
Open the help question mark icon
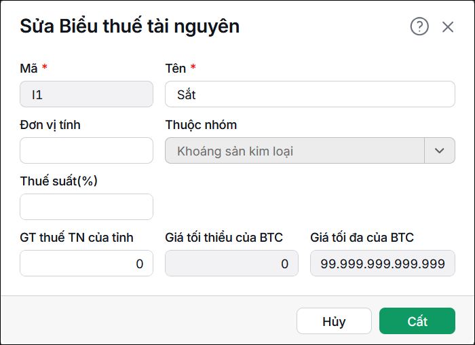(x=419, y=26)
